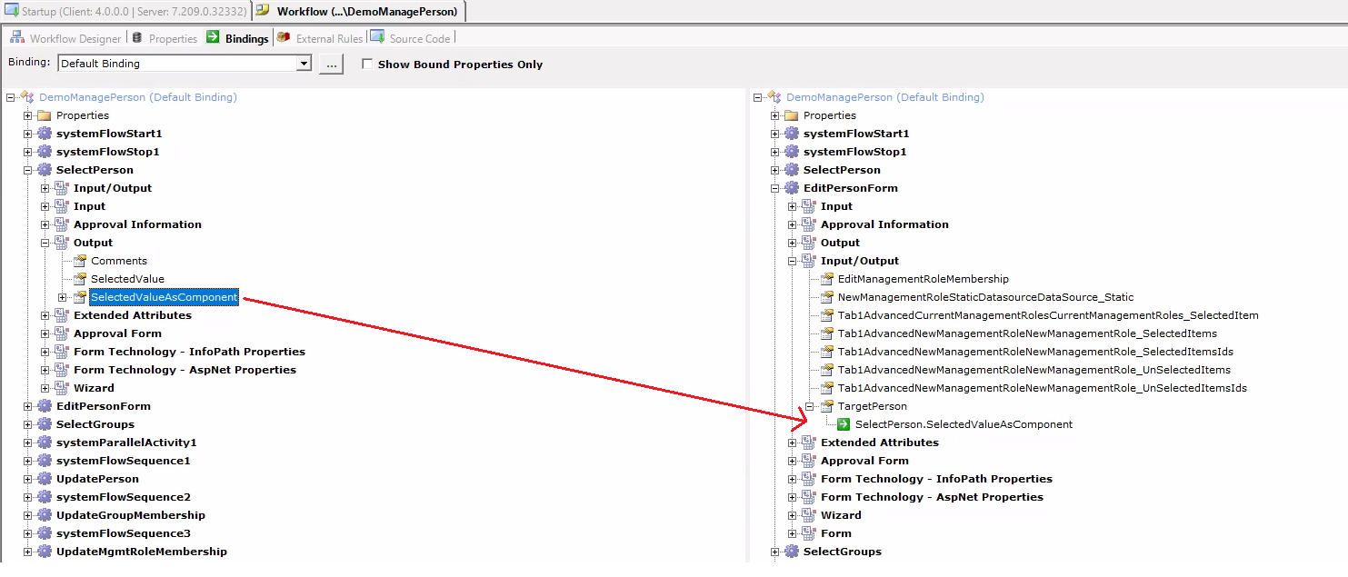Click the Comments property icon
The width and height of the screenshot is (1348, 577).
click(80, 261)
